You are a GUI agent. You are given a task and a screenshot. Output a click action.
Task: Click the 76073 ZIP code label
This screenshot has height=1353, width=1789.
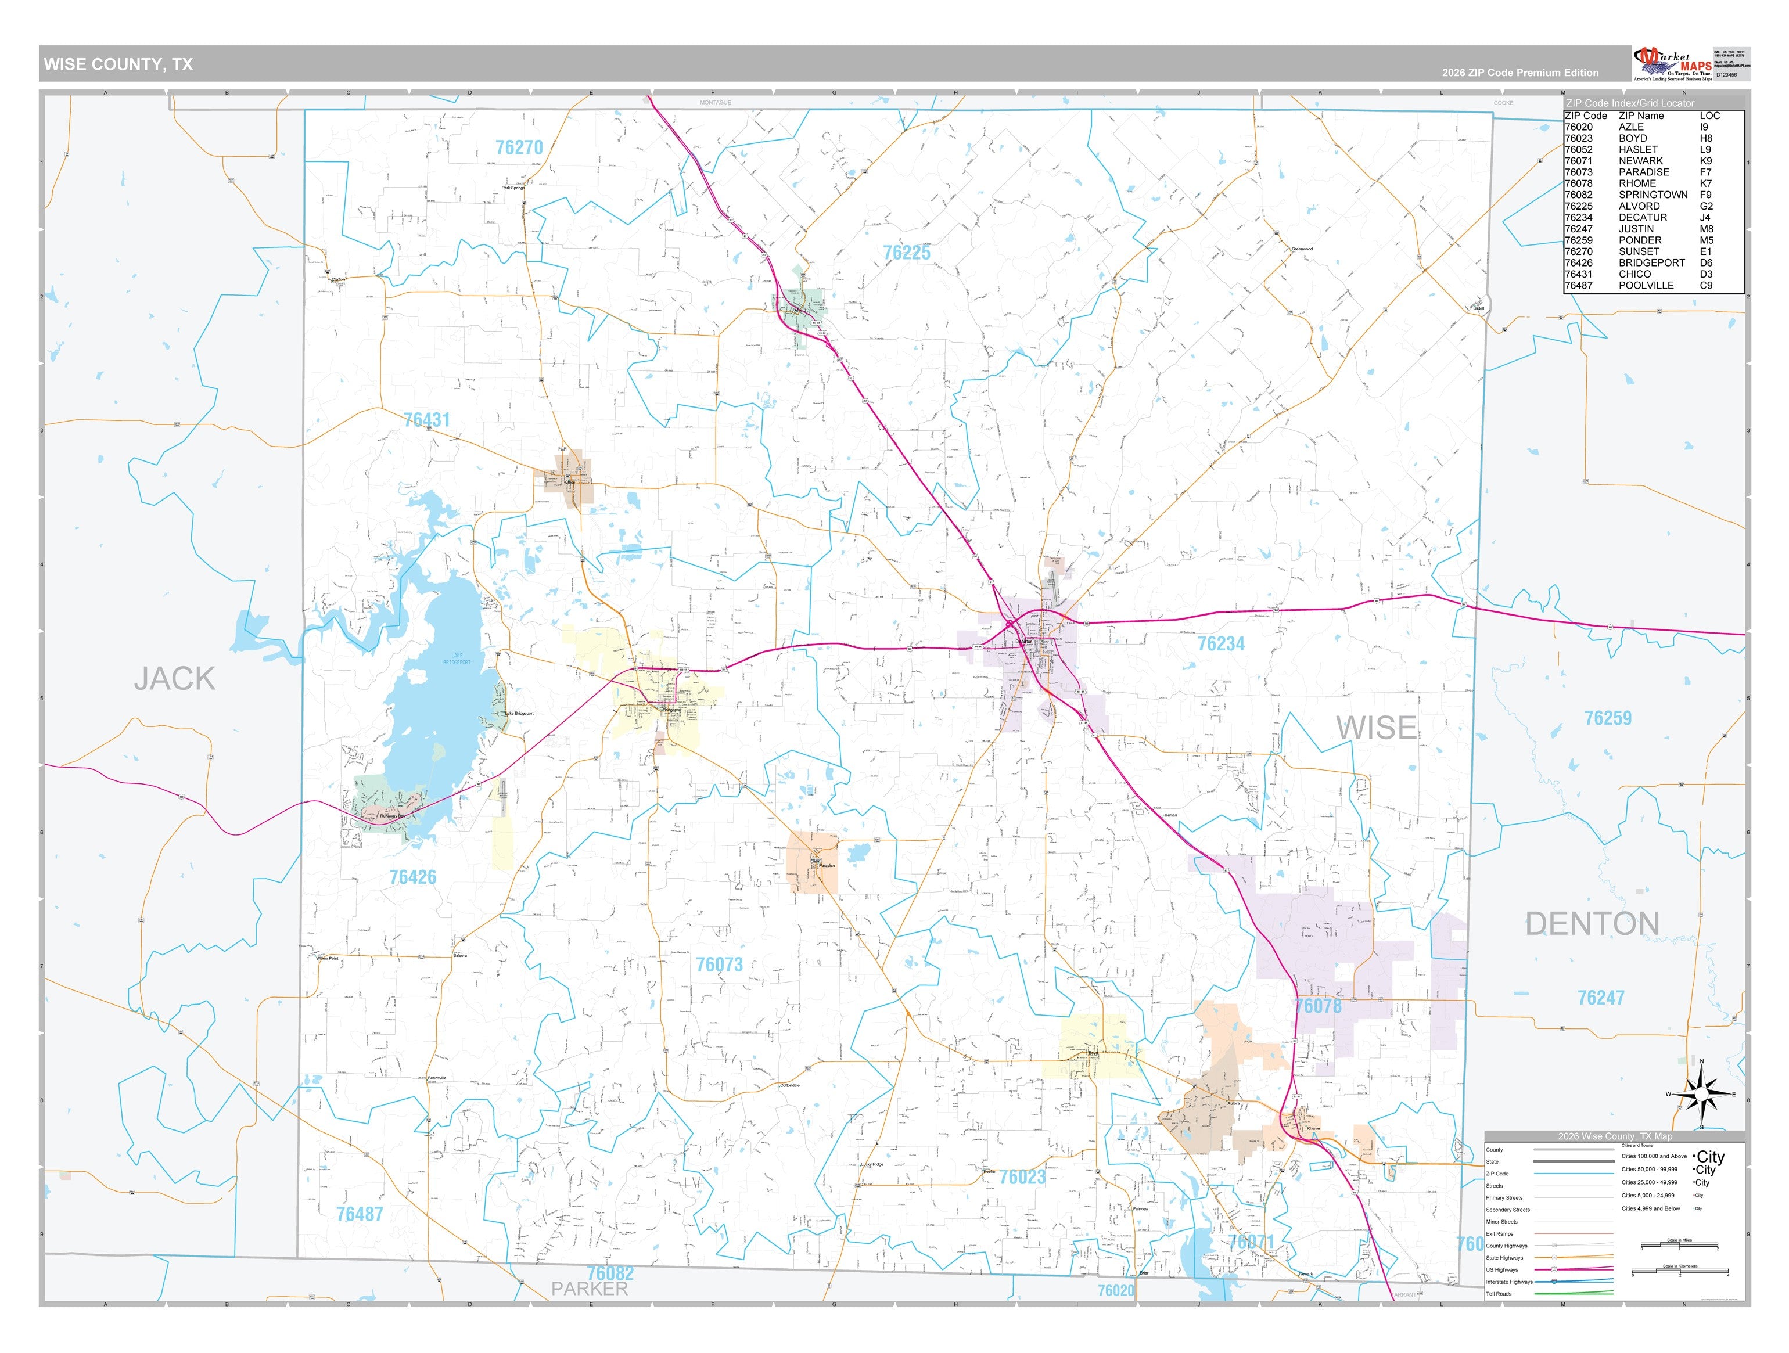coord(719,964)
